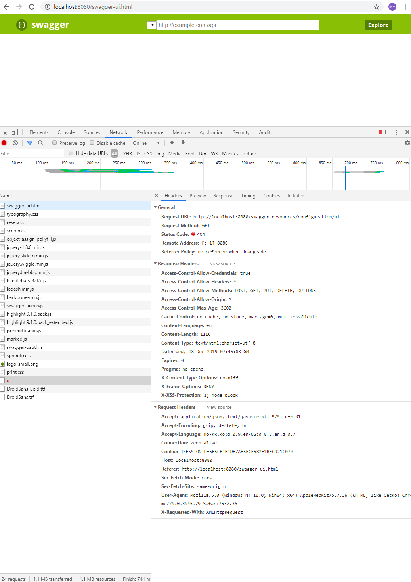Show the Initiator tab of the request
The height and width of the screenshot is (582, 411).
(x=296, y=196)
